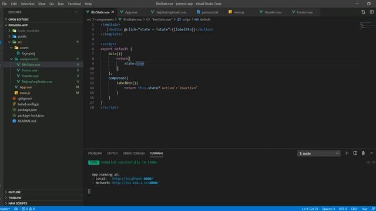
Task: Switch to the Problems panel tab
Action: [x=95, y=154]
